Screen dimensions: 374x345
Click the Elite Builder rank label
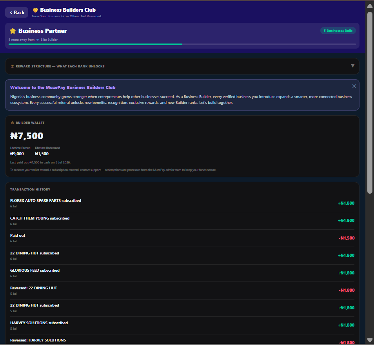click(49, 40)
